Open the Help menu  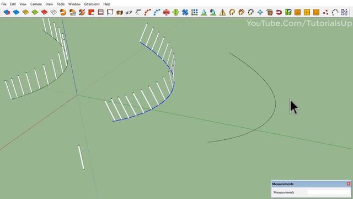(106, 4)
